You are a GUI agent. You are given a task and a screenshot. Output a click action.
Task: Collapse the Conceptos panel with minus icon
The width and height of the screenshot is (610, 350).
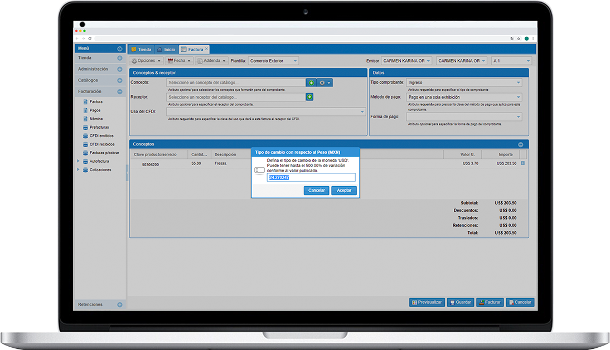(520, 144)
